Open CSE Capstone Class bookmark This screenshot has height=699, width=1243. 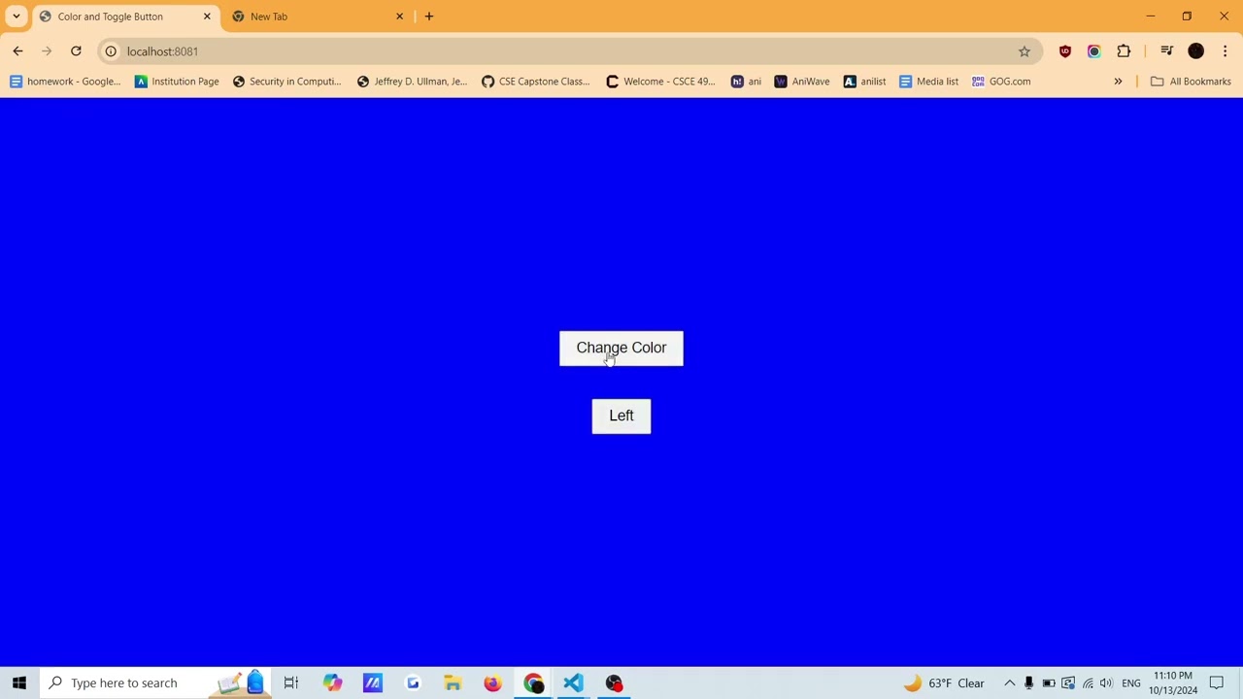[536, 82]
